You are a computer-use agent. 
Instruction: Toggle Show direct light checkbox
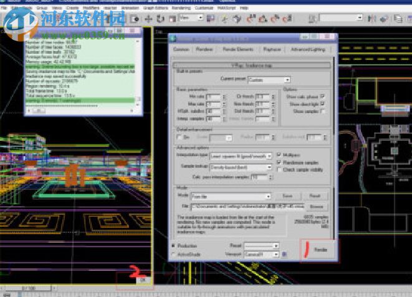click(323, 104)
